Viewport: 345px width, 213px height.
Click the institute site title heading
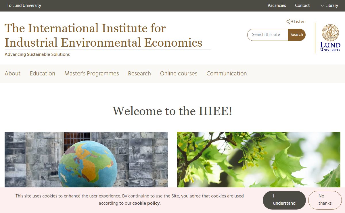tap(103, 35)
